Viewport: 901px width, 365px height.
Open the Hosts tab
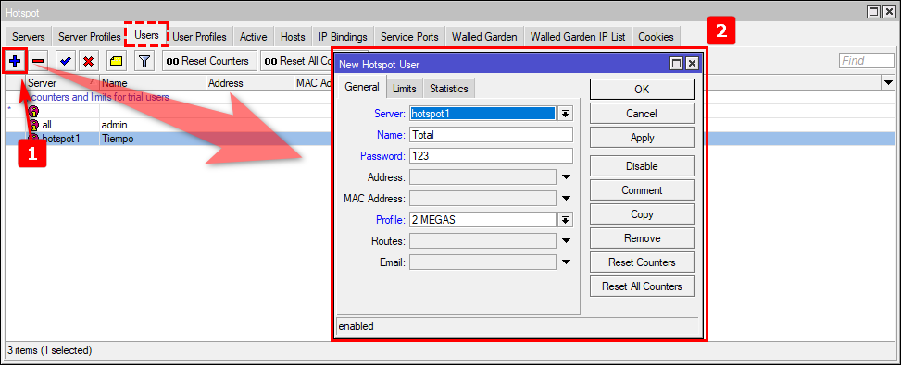pos(293,37)
